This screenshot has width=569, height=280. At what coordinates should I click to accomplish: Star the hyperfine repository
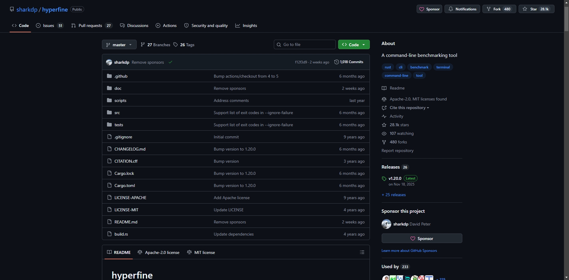point(536,9)
